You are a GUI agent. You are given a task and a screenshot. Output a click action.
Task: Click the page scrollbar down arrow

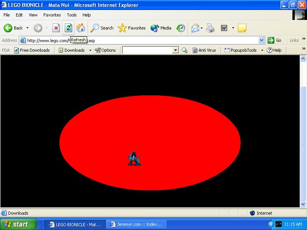303,204
